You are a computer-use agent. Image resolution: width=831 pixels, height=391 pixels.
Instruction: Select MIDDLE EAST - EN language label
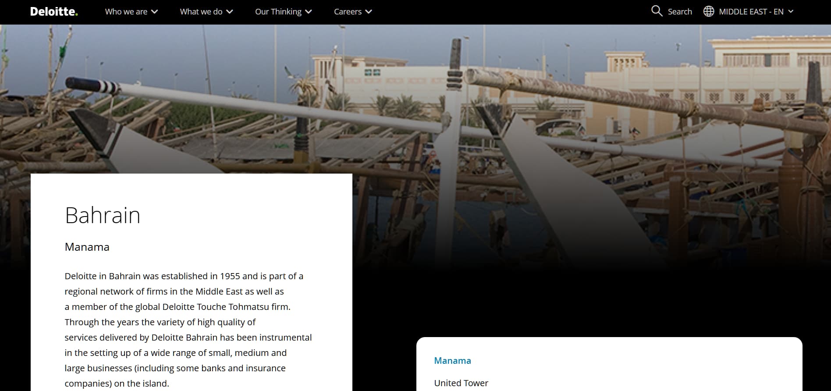[751, 12]
